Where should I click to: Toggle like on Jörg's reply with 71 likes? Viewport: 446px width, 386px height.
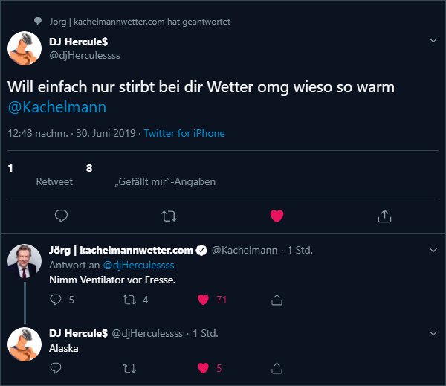[x=203, y=300]
